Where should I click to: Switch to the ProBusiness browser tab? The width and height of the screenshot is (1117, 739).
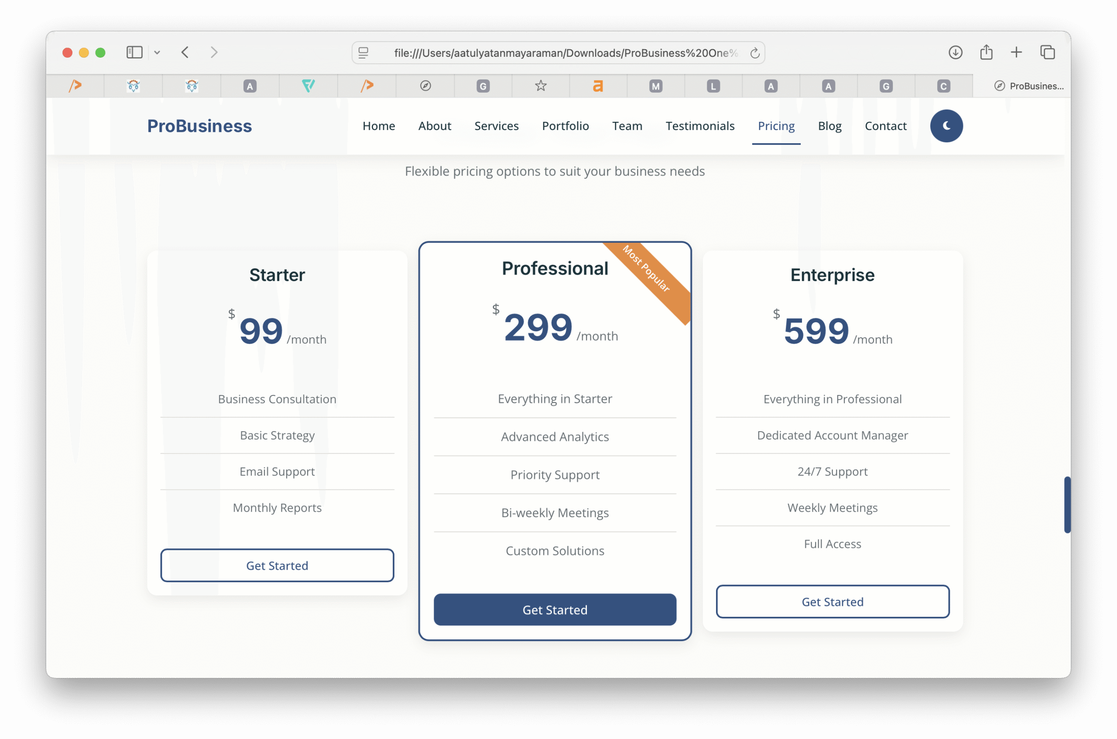1028,86
